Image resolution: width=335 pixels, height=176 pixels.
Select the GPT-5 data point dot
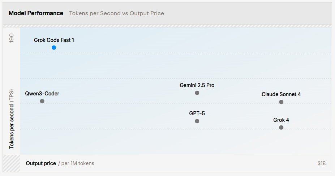coord(197,121)
